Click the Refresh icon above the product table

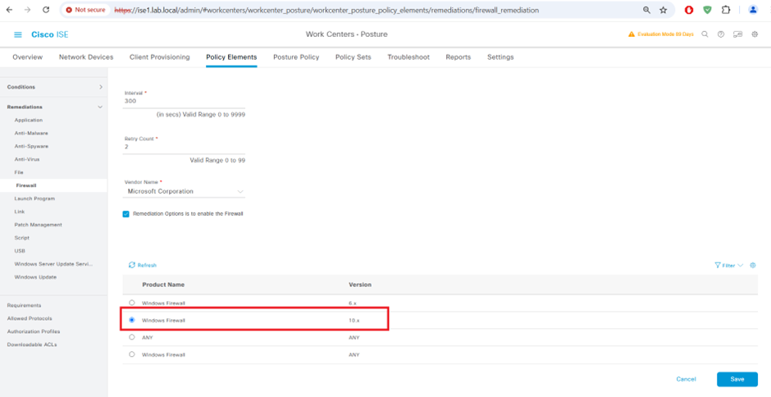coord(132,265)
